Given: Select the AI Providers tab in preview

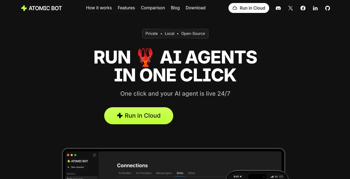Looking at the screenshot, I should [x=144, y=173].
